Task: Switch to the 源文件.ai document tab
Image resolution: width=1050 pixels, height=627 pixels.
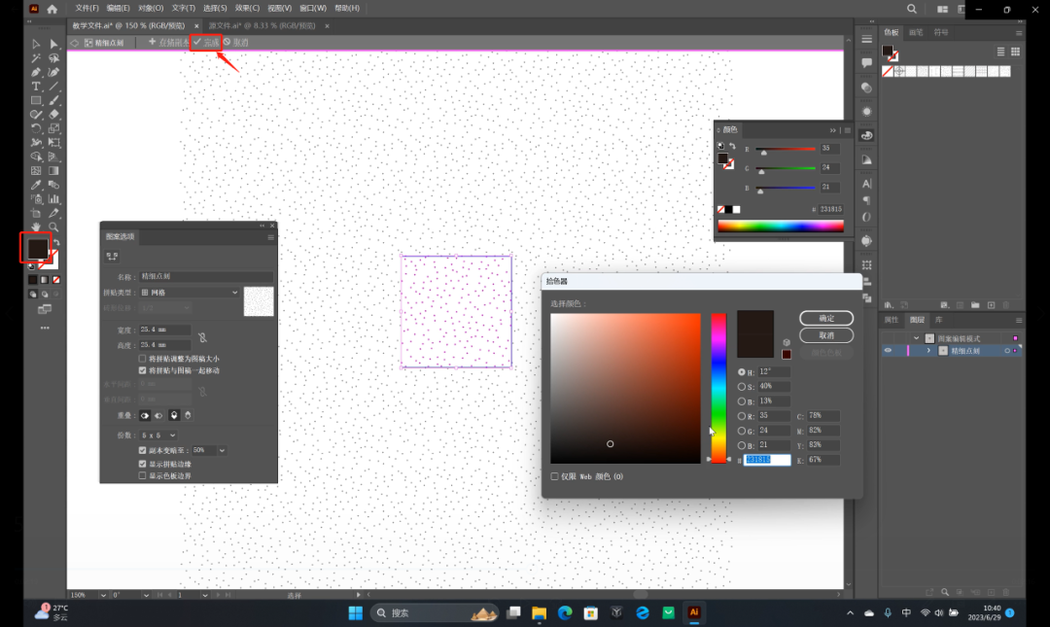Action: [262, 25]
